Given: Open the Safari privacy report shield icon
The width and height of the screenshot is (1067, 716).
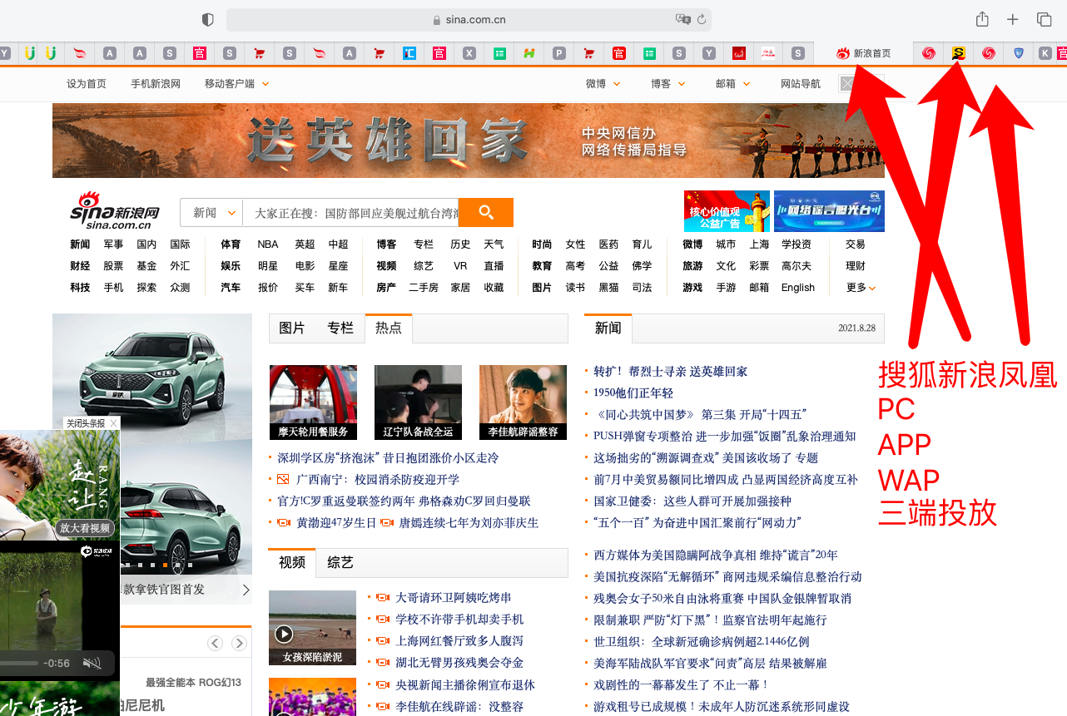Looking at the screenshot, I should (208, 19).
